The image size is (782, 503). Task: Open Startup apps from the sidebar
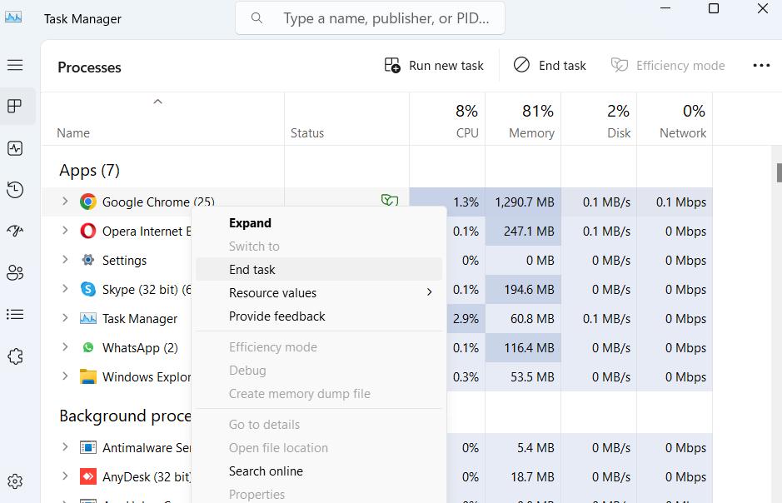15,231
